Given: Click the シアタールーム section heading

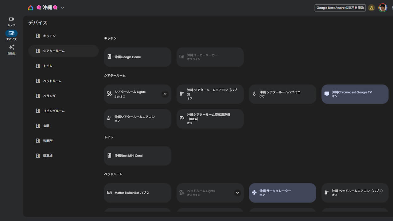Looking at the screenshot, I should tap(115, 76).
